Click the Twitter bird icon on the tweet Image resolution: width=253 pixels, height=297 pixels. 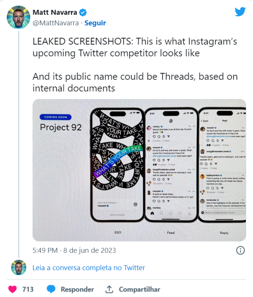click(241, 11)
